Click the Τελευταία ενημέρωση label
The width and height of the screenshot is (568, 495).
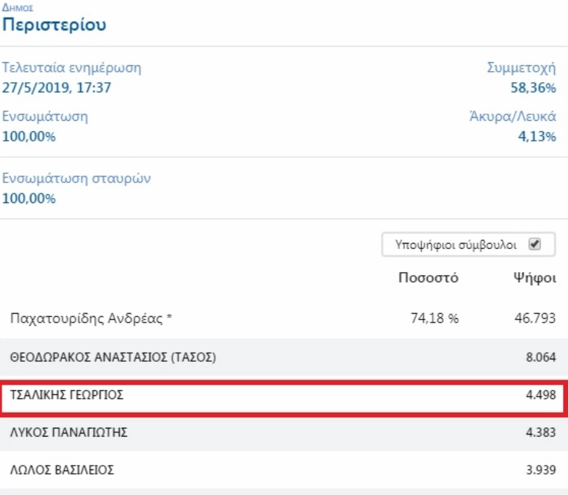[72, 68]
